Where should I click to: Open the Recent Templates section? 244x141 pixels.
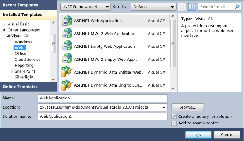[29, 5]
